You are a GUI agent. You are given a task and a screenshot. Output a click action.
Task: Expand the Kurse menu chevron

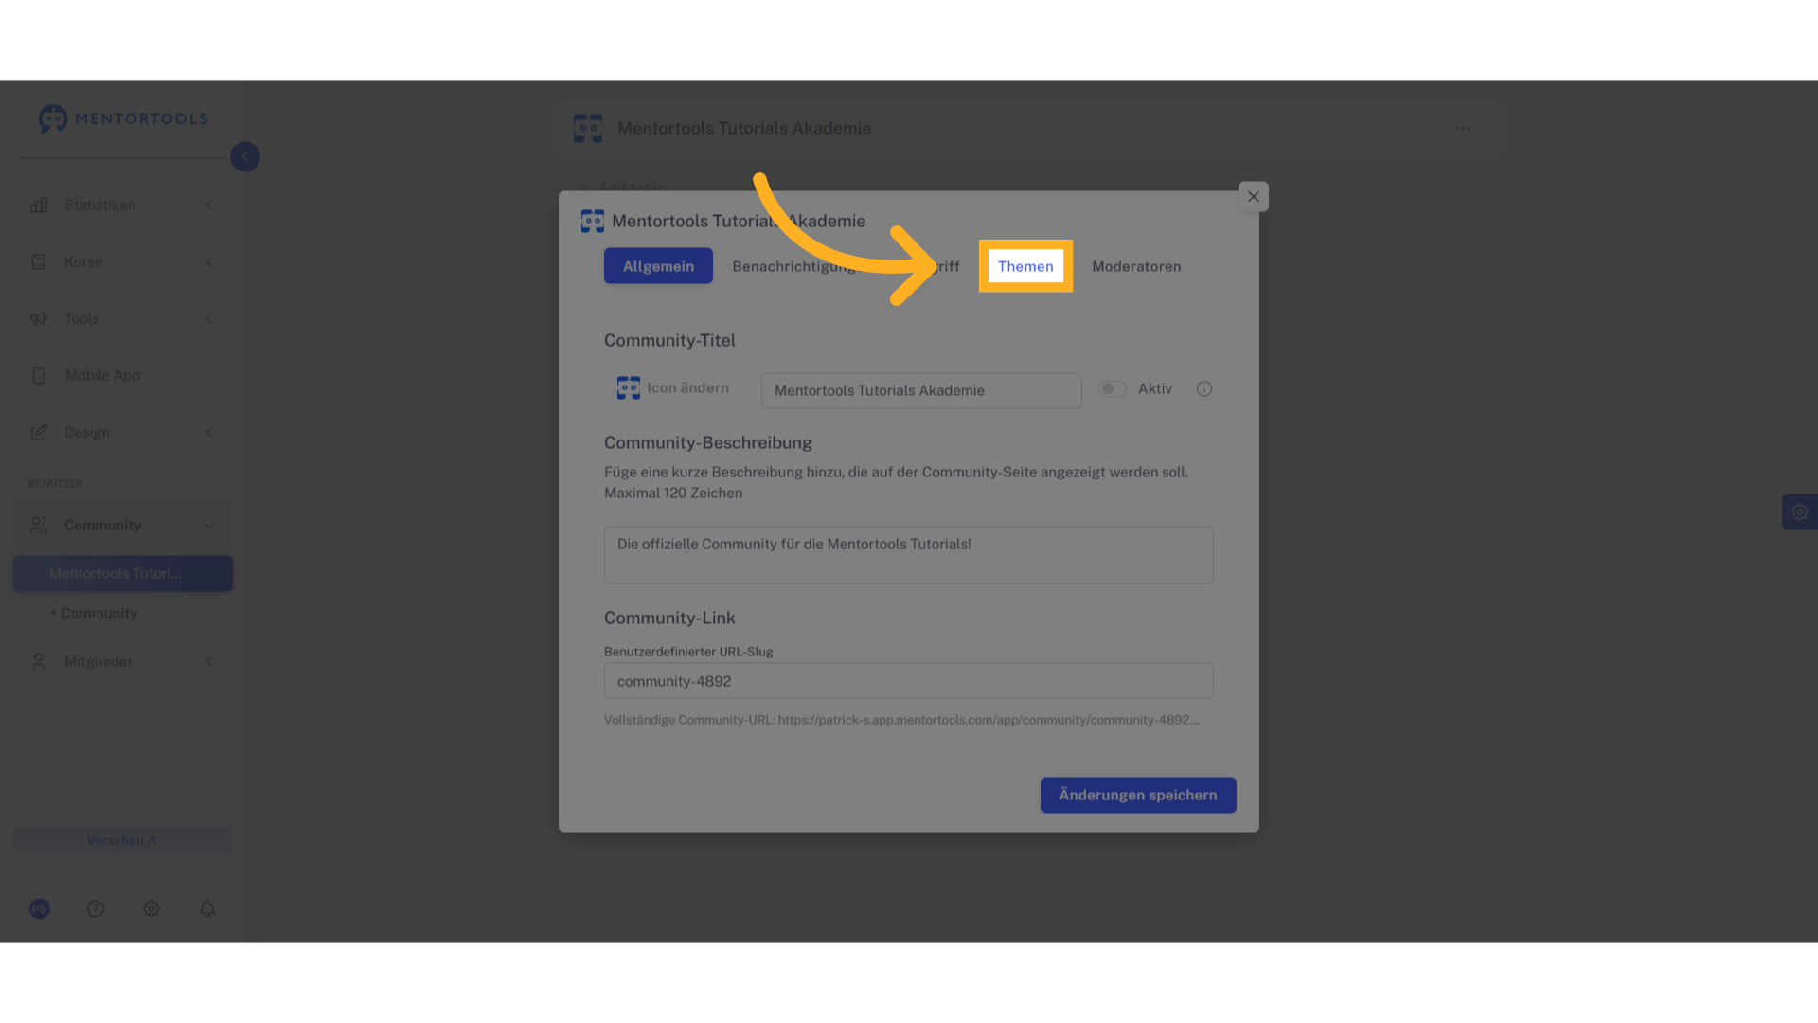pos(209,262)
